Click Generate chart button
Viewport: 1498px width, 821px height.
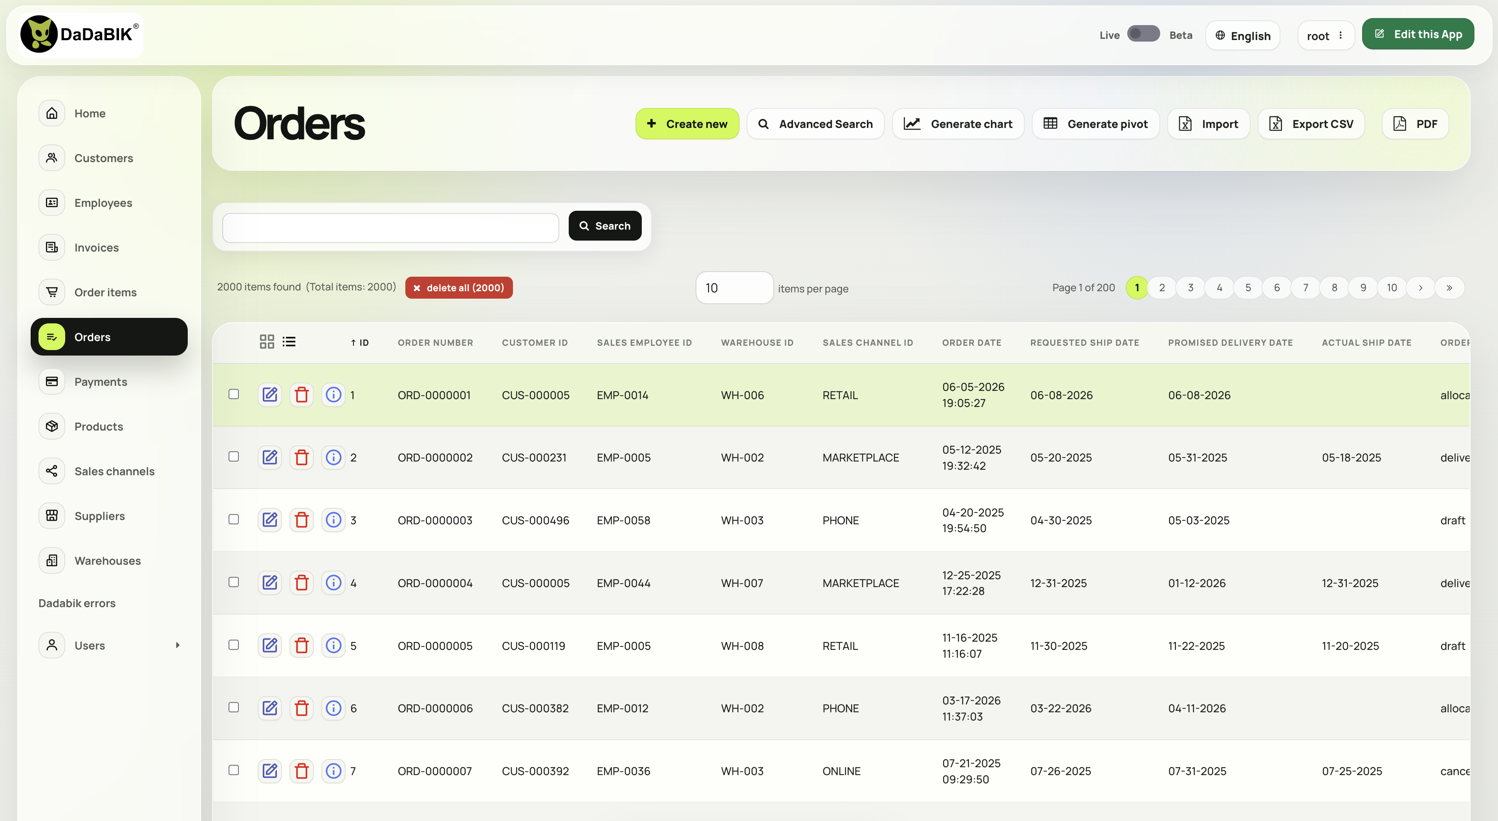(x=958, y=123)
